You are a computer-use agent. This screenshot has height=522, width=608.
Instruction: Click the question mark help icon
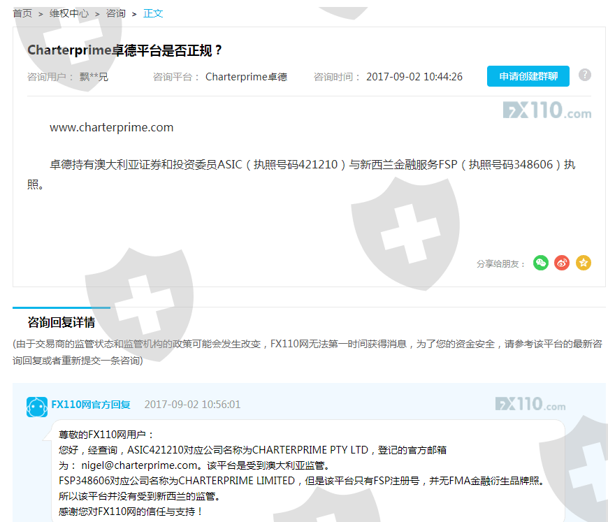click(x=585, y=75)
